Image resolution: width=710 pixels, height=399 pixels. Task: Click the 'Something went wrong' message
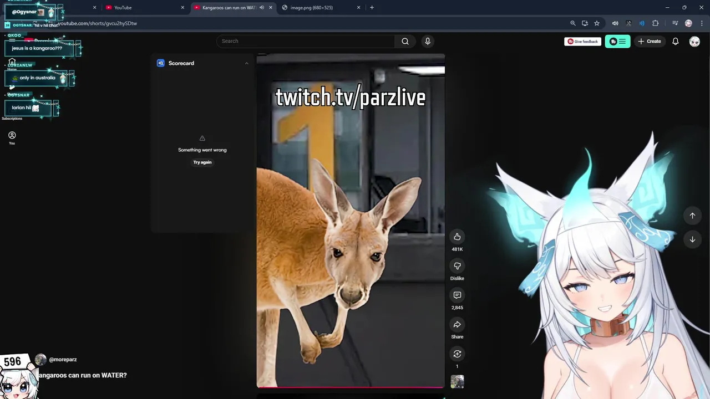[202, 150]
